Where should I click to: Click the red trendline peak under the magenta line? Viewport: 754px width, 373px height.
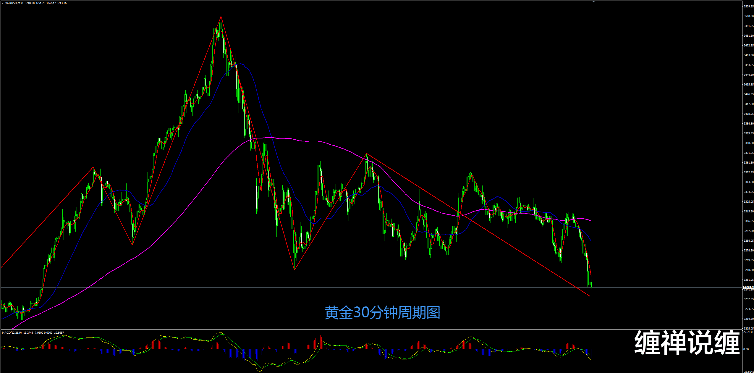coord(366,154)
